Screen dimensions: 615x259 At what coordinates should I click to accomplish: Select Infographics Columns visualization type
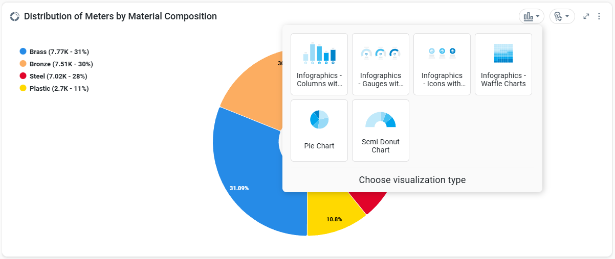(x=319, y=64)
